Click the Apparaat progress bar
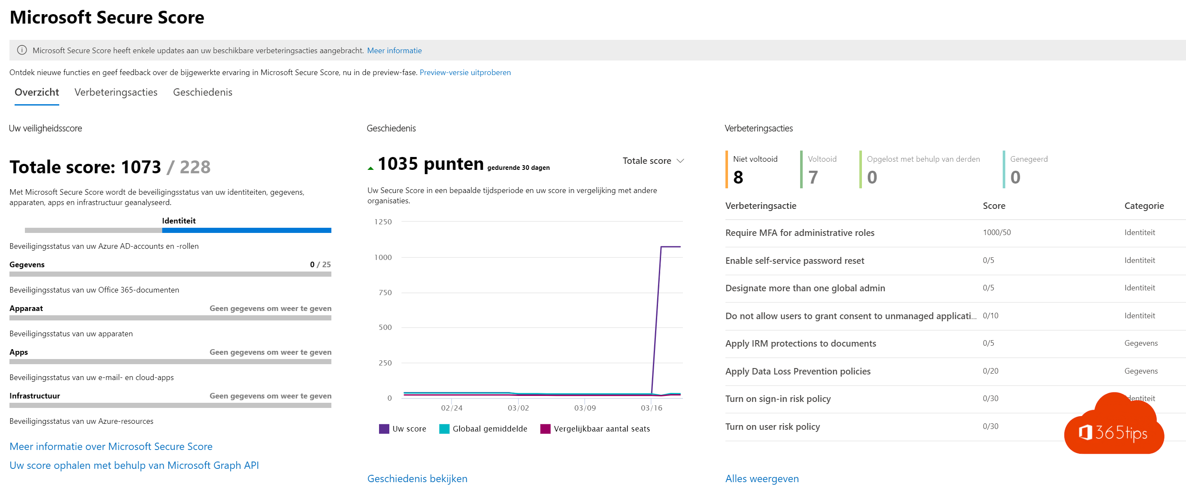Image resolution: width=1186 pixels, height=495 pixels. click(170, 318)
